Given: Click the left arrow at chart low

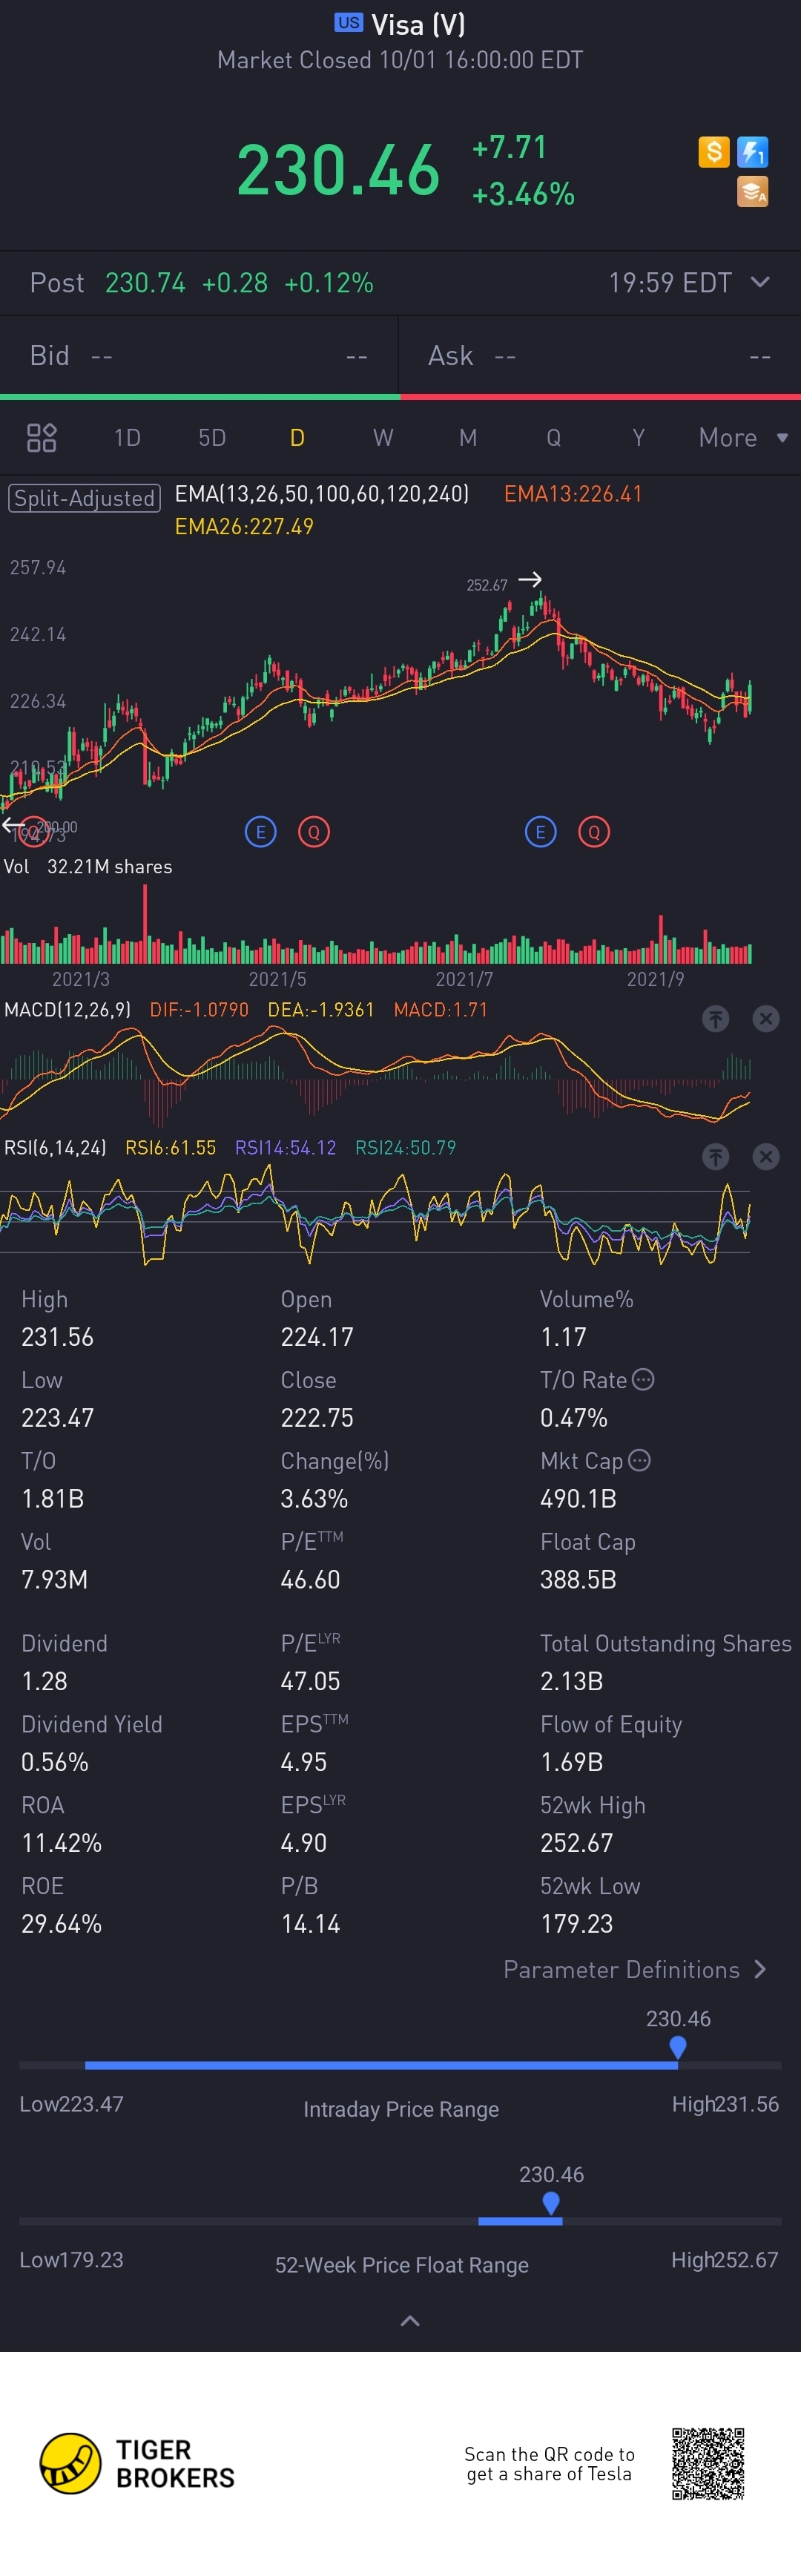Looking at the screenshot, I should point(13,825).
